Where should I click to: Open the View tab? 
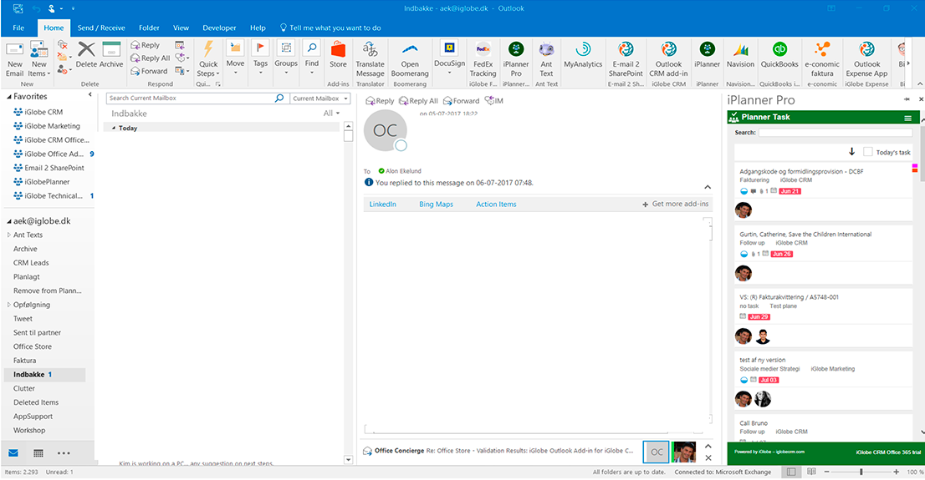[181, 28]
